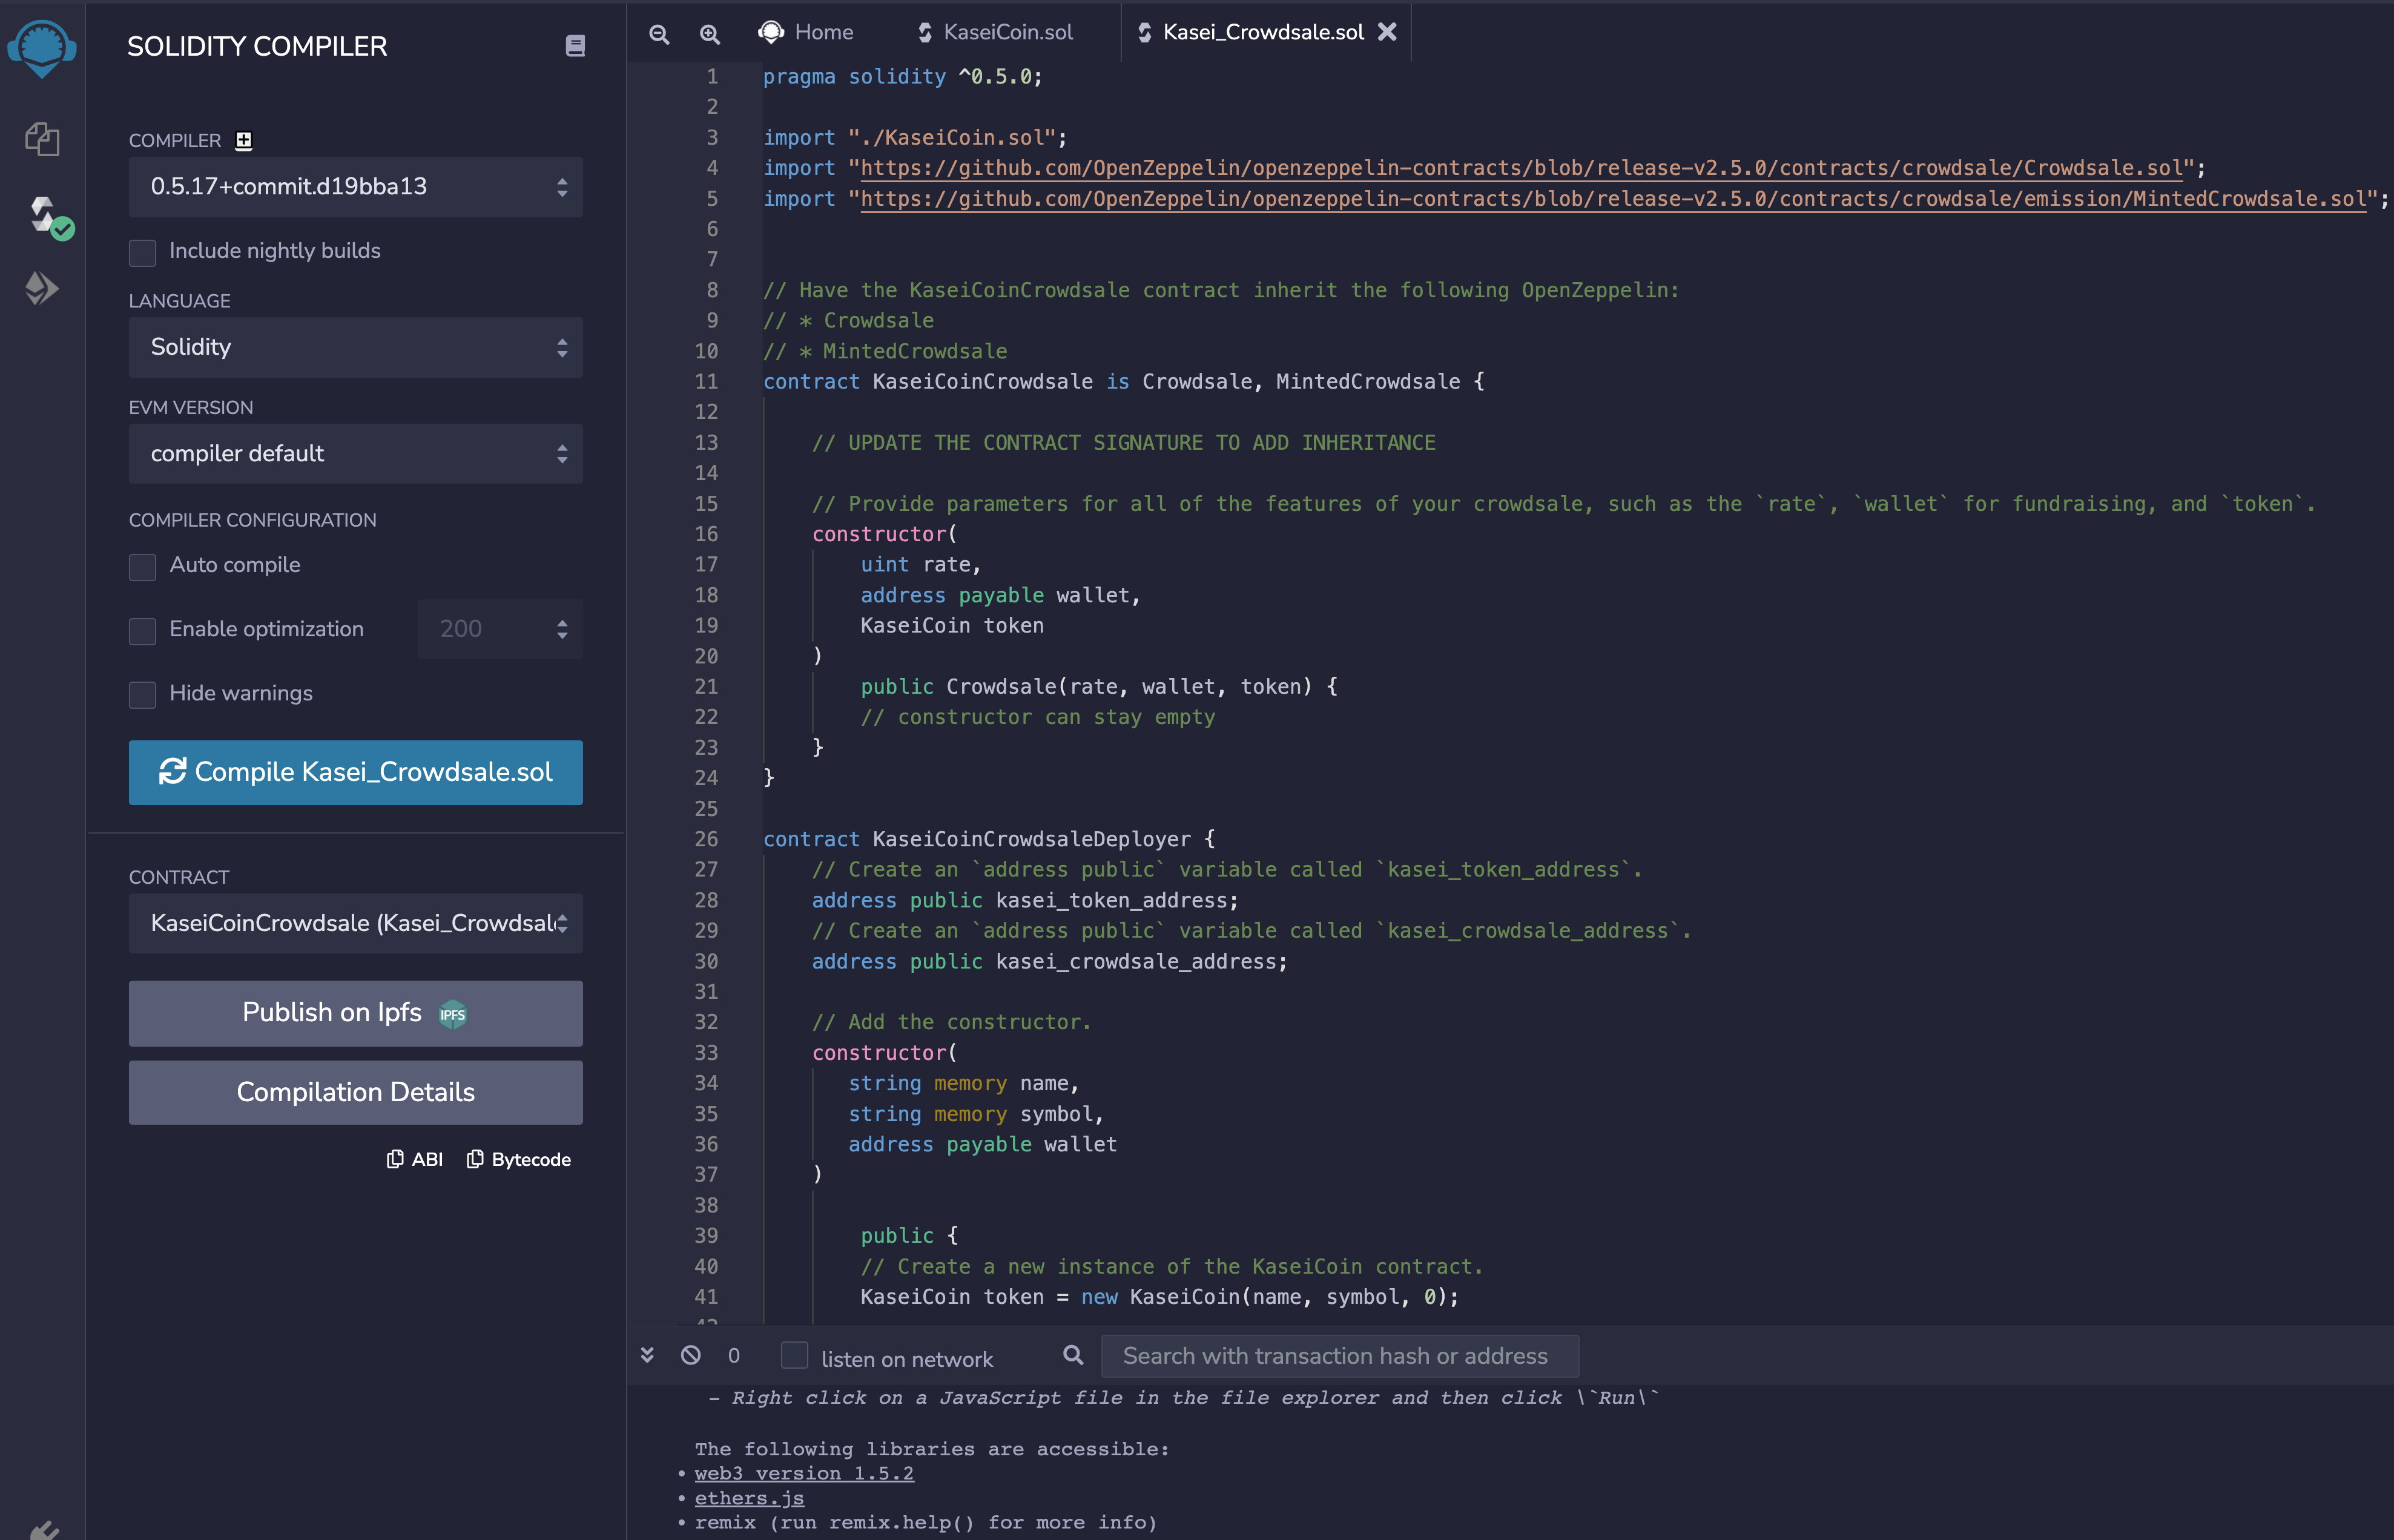Viewport: 2394px width, 1540px height.
Task: Open Deploy & Run Transactions sidebar icon
Action: [x=42, y=289]
